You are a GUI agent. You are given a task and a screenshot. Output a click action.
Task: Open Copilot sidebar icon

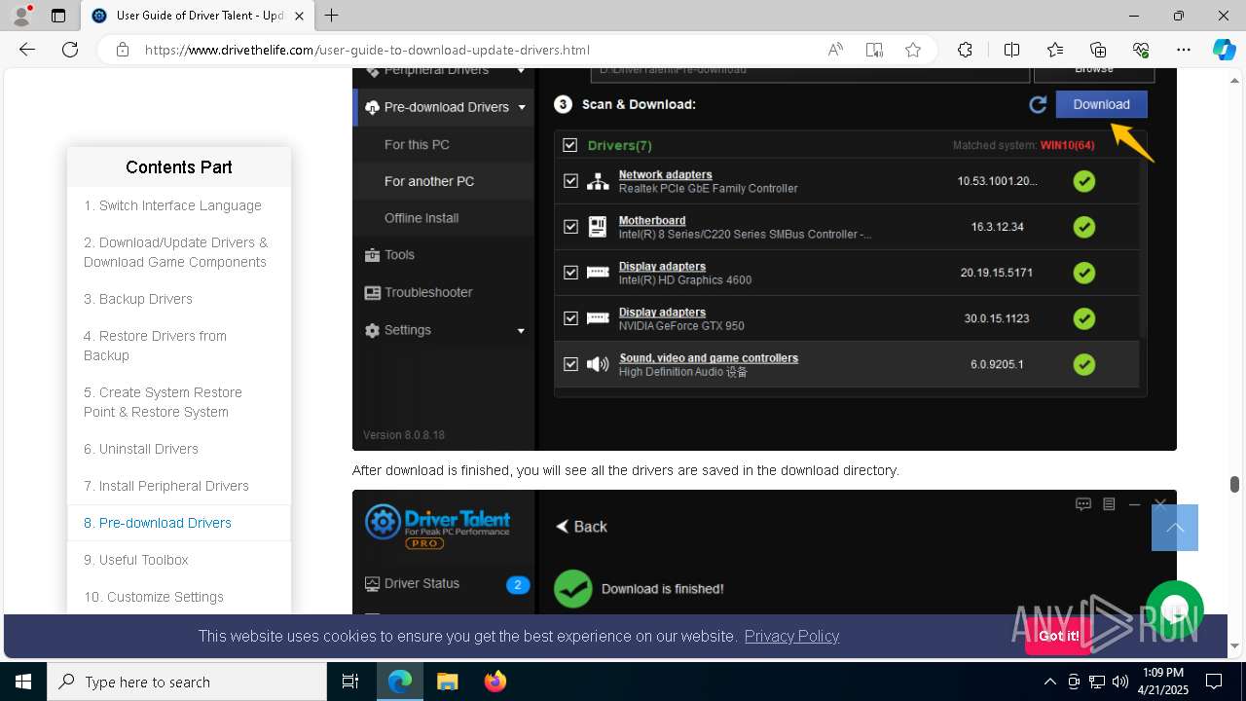(1224, 50)
